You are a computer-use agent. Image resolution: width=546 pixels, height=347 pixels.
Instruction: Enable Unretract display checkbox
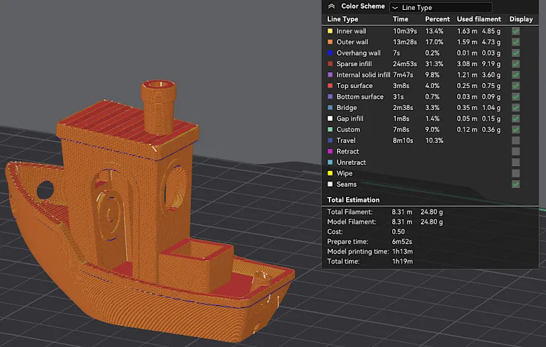(516, 162)
